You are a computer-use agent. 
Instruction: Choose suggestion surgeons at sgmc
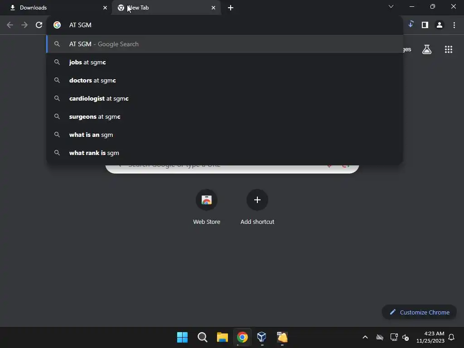coord(224,116)
